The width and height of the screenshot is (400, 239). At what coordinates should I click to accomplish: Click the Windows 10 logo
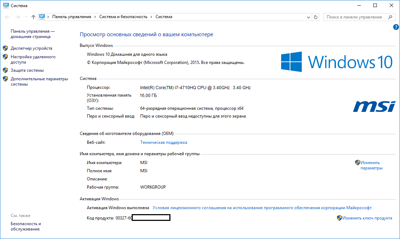337,62
